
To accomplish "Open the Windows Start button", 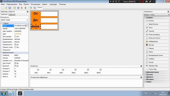I will [3, 93].
